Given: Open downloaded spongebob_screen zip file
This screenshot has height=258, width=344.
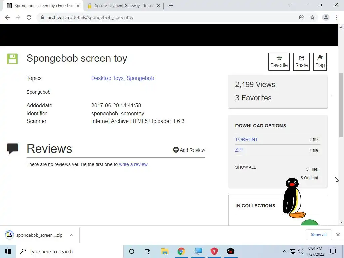Looking at the screenshot, I should [x=34, y=235].
